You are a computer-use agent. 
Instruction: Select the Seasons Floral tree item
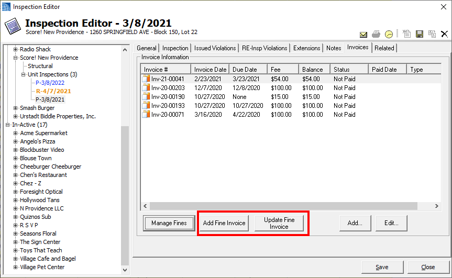38,233
